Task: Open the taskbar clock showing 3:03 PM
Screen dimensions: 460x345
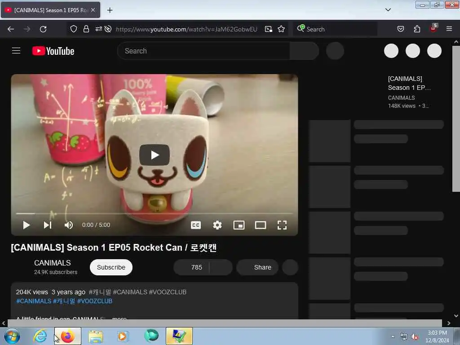Action: [437, 336]
